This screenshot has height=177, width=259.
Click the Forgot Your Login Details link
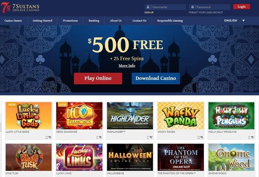[206, 12]
